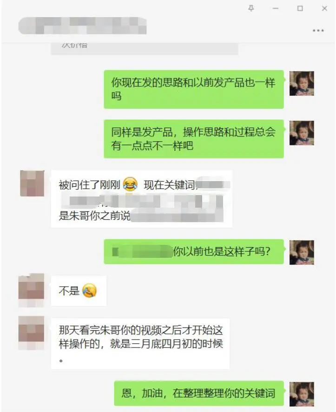Select the message '那天看完朱哥你的视频之后'
Screen dimensions: 336x412
click(140, 344)
